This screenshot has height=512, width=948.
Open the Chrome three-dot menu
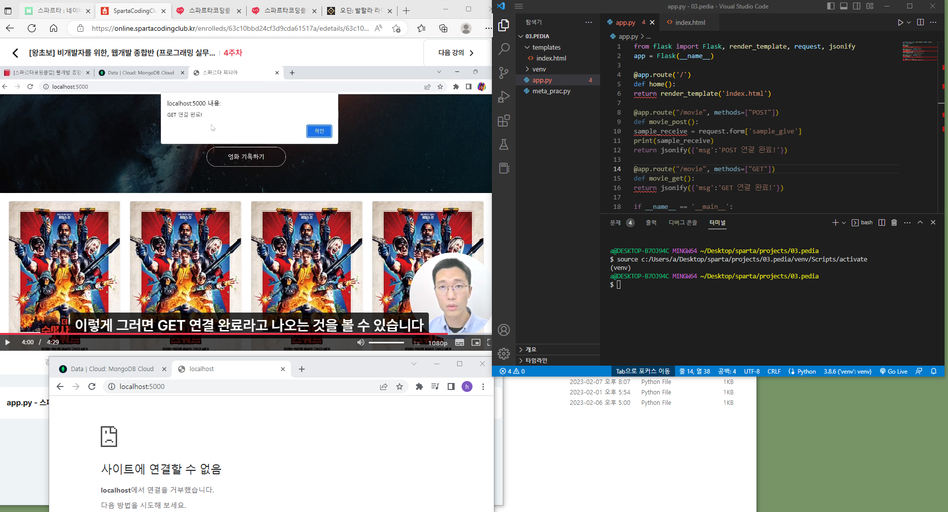[483, 386]
